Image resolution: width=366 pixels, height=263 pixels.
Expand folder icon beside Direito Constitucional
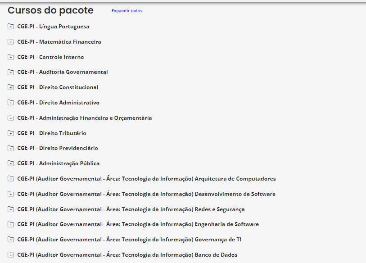11,87
